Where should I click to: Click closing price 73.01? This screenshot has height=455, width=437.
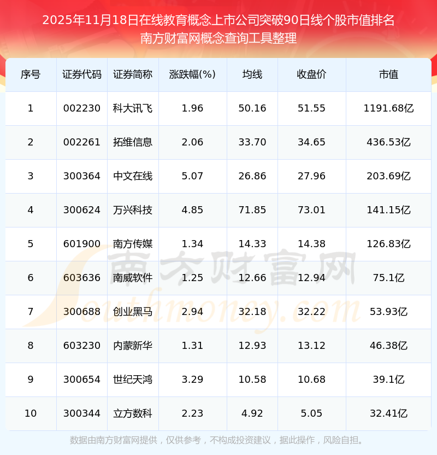coord(311,210)
